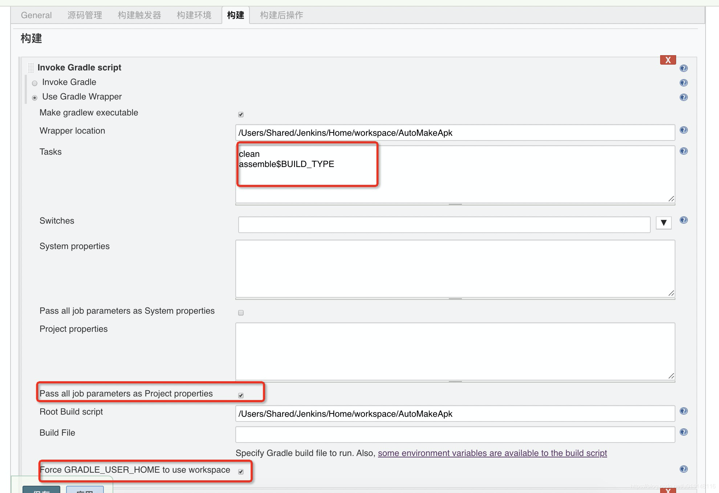Image resolution: width=719 pixels, height=493 pixels.
Task: Grab the Project properties resize handle
Action: click(671, 376)
